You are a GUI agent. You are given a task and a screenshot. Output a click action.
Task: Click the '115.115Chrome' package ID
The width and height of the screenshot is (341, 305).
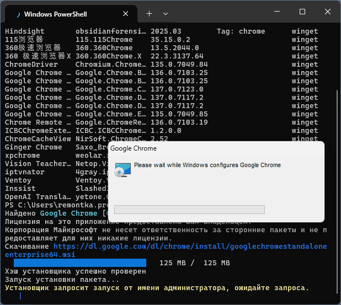point(104,40)
